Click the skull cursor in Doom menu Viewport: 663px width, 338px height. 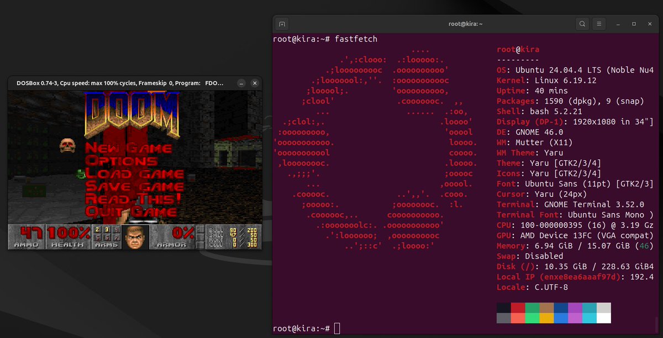[67, 145]
